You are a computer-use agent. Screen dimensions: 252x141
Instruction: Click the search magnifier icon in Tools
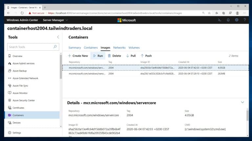(55, 47)
